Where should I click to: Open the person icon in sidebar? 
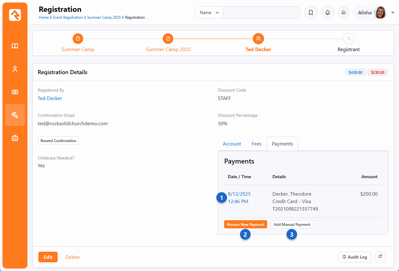click(x=15, y=69)
